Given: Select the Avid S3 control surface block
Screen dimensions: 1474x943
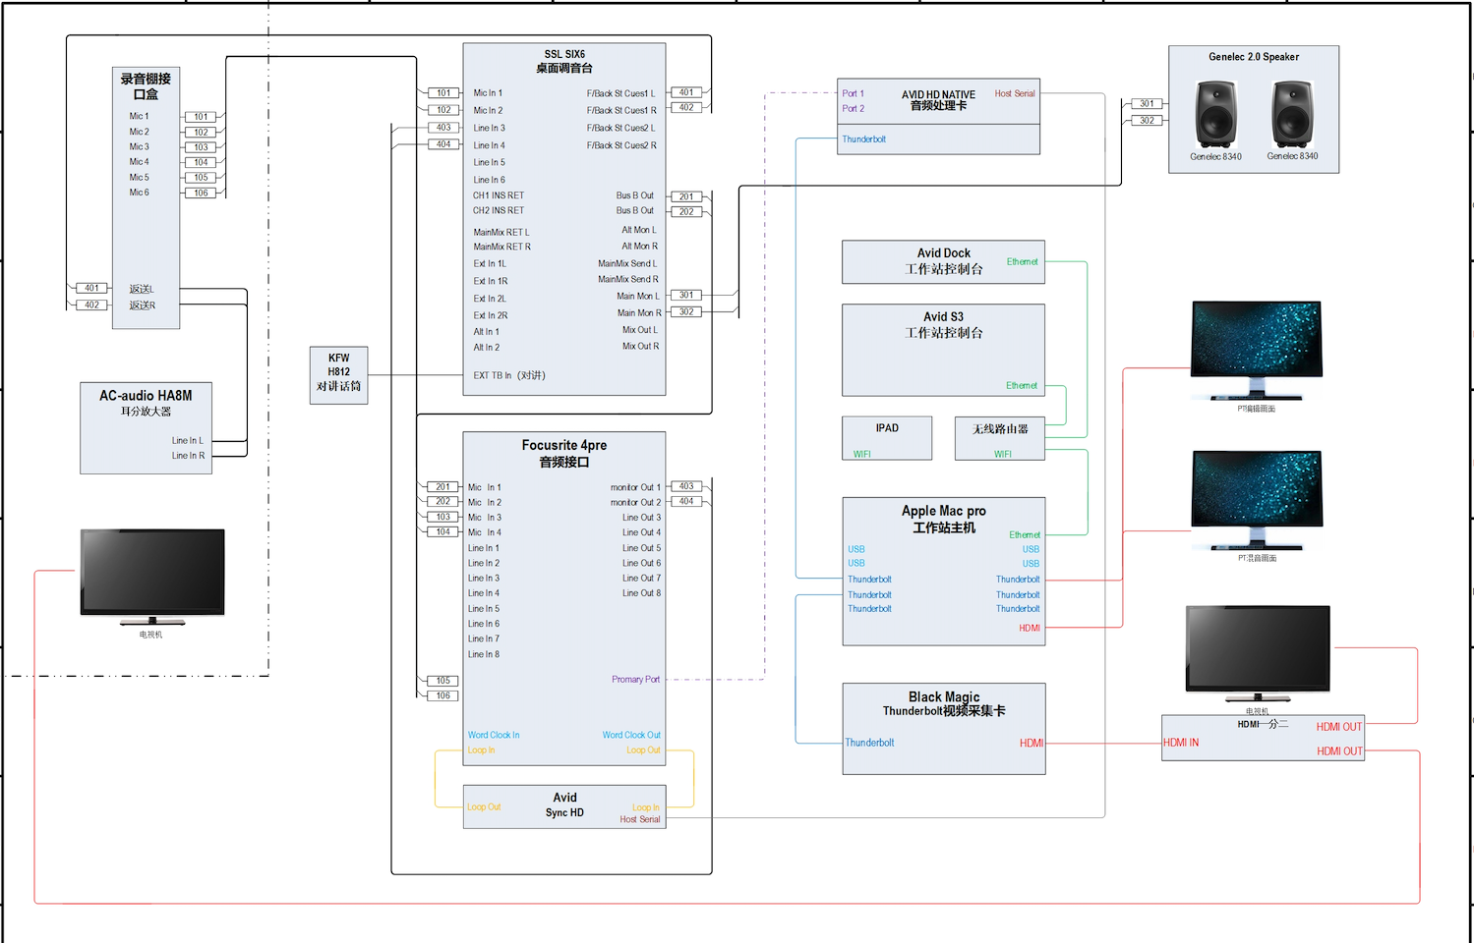Looking at the screenshot, I should 943,349.
